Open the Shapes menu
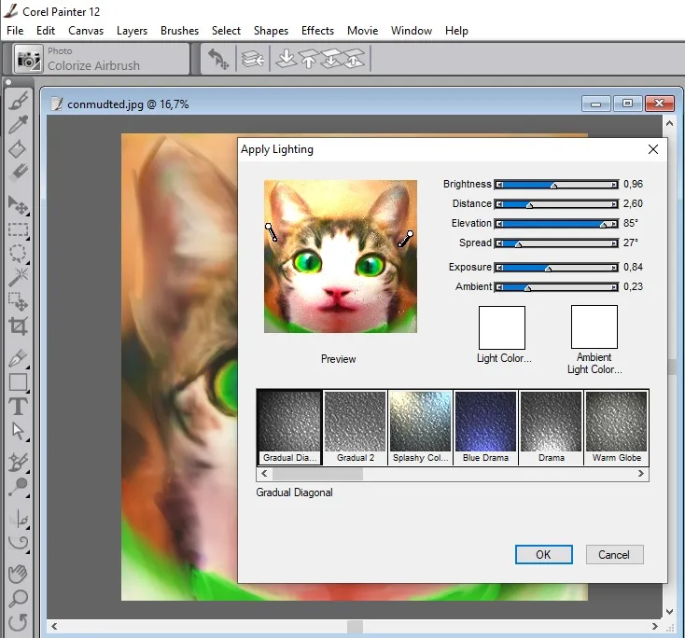Viewport: 685px width, 638px height. (x=271, y=31)
